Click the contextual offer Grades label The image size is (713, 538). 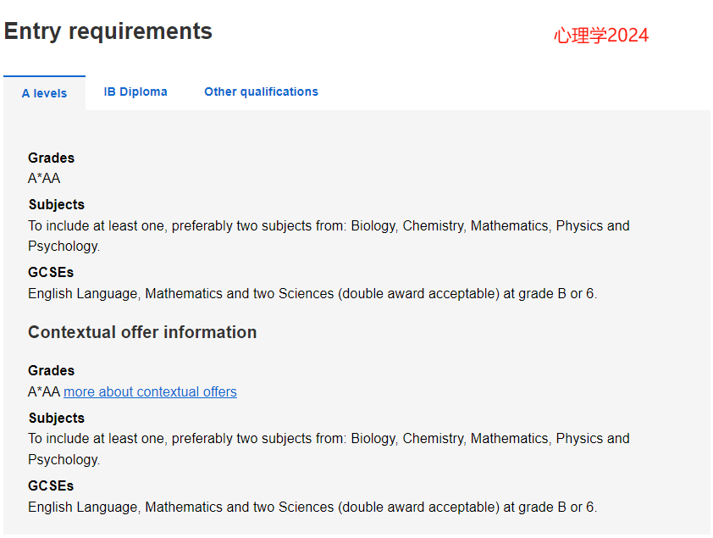(52, 370)
